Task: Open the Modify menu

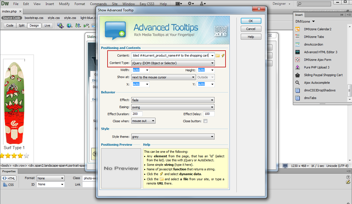Action: tap(64, 4)
